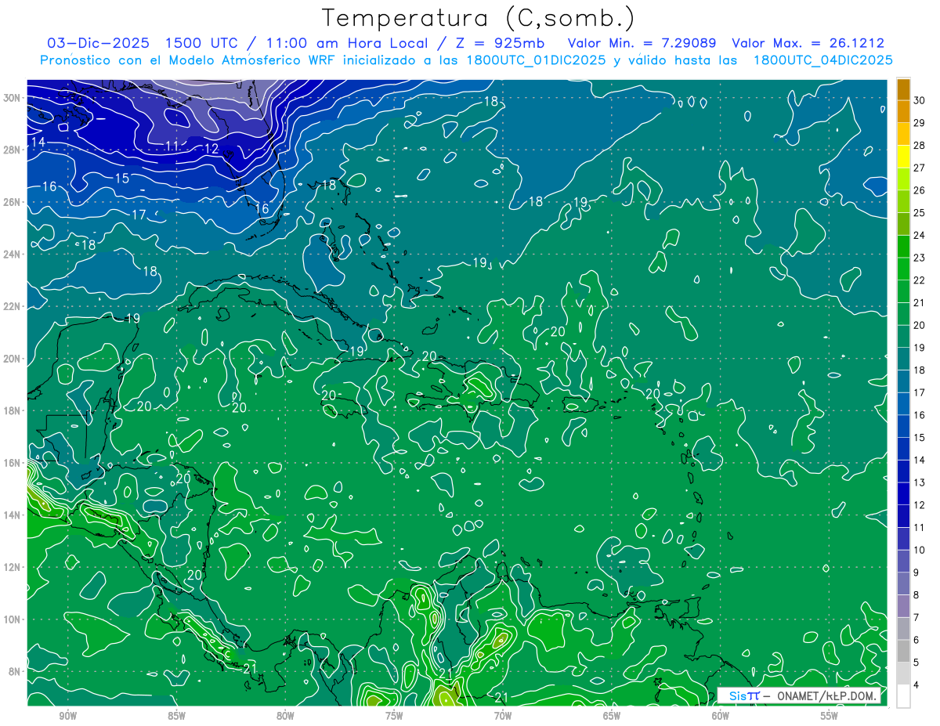The image size is (940, 726).
Task: Click the "15" contour label on the map
Action: (121, 179)
